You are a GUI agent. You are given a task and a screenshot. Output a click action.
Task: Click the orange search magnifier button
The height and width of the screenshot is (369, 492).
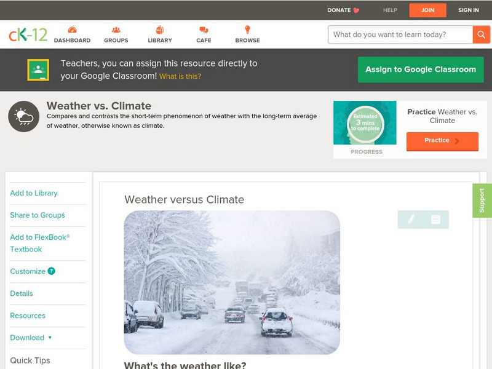[x=481, y=34]
